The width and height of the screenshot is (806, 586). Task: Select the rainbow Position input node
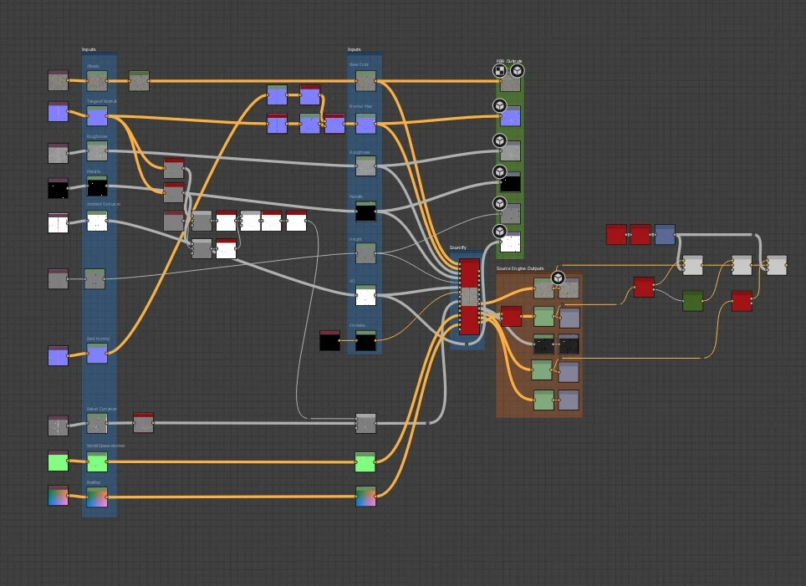click(98, 498)
